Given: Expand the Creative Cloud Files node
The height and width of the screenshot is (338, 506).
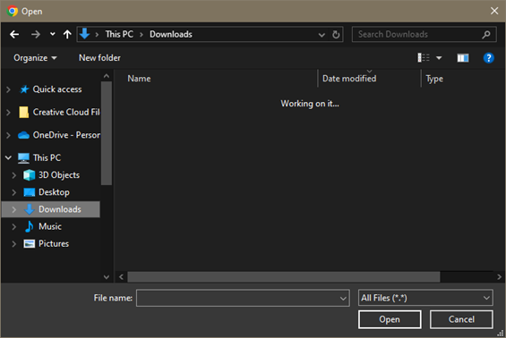Looking at the screenshot, I should (x=9, y=113).
